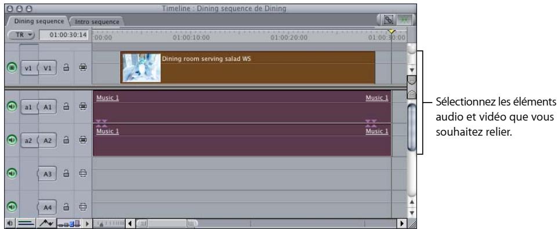
Task: Click video tracks scroll down arrow
Action: (411, 70)
